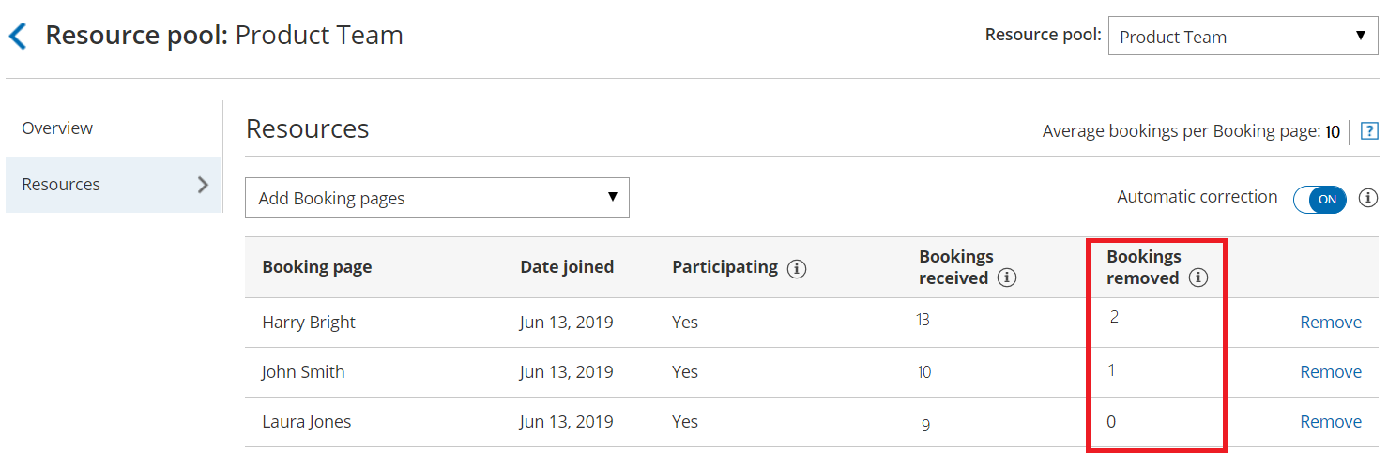This screenshot has height=466, width=1388.
Task: Click info icon next to Bookings removed
Action: (x=1197, y=278)
